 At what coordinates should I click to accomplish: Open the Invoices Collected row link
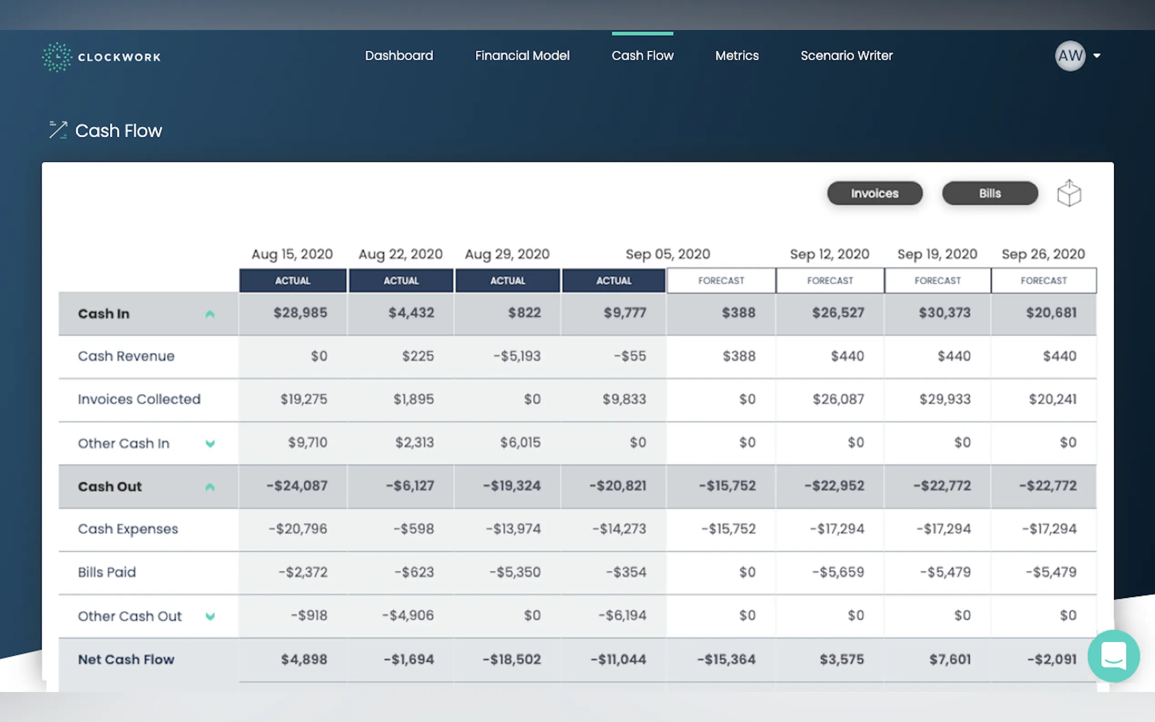pyautogui.click(x=139, y=399)
